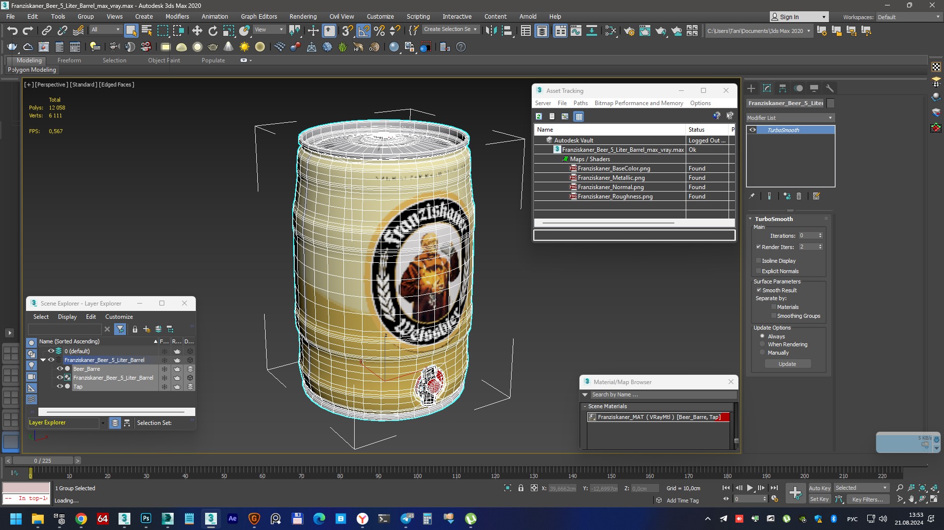944x530 pixels.
Task: Enable the Explicit Normals checkbox
Action: [x=759, y=271]
